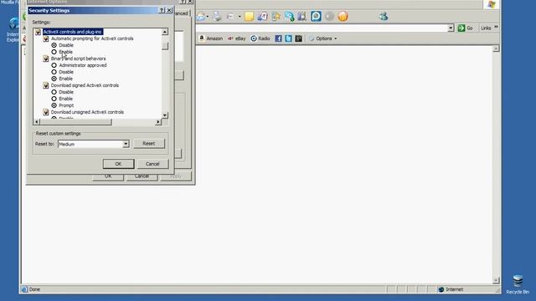Image resolution: width=536 pixels, height=301 pixels.
Task: Click the blue square chat bubble icon
Action: (316, 16)
